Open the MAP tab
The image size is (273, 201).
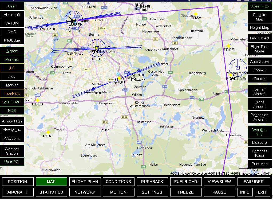[51, 182]
